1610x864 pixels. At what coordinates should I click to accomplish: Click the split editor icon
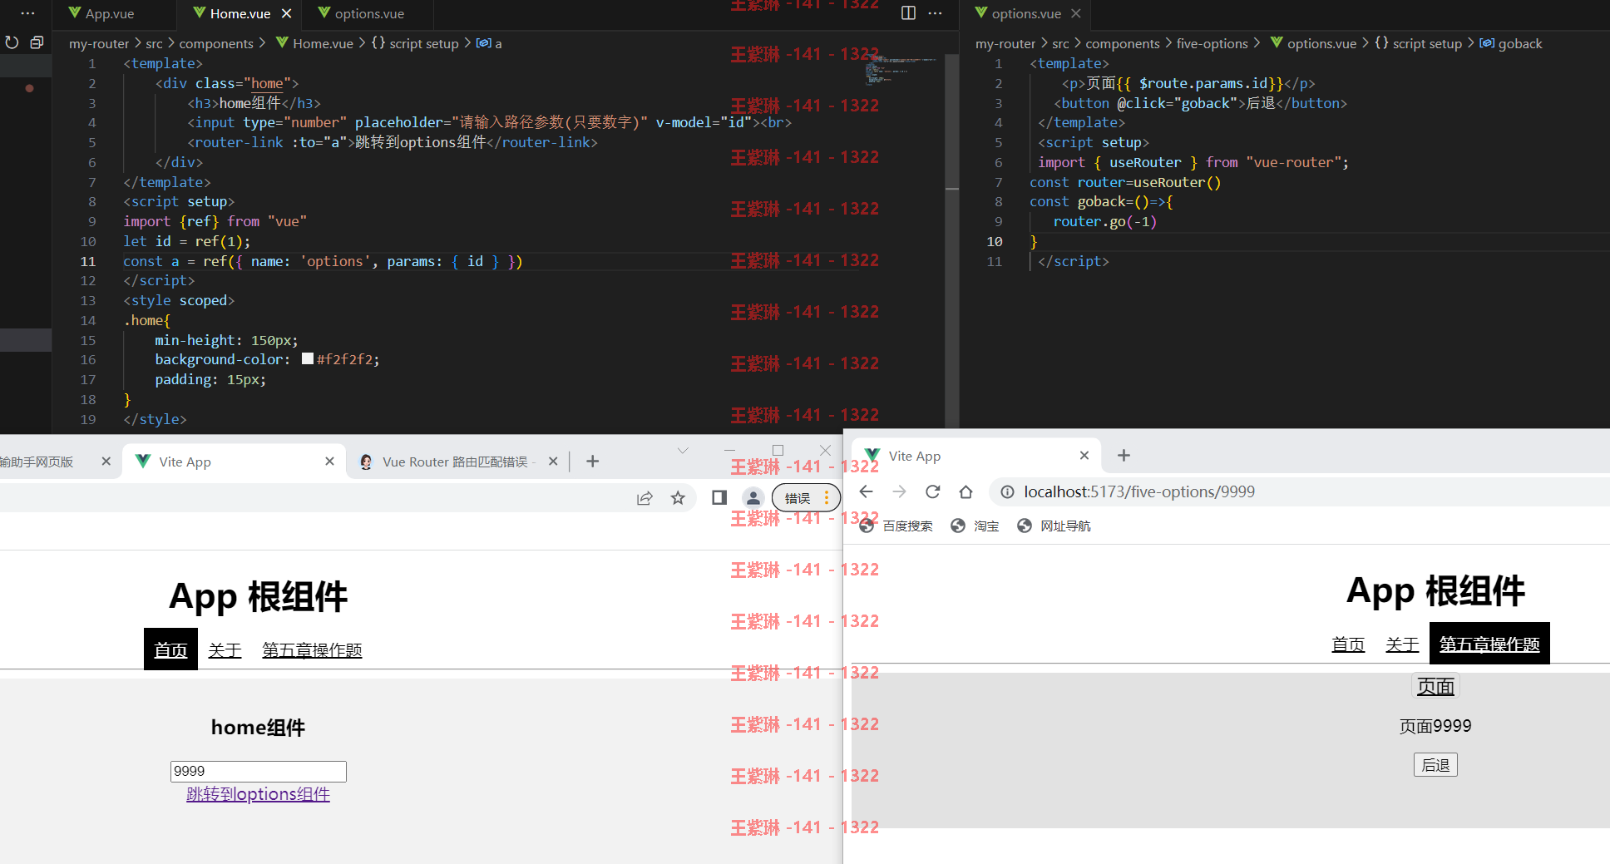click(x=908, y=12)
